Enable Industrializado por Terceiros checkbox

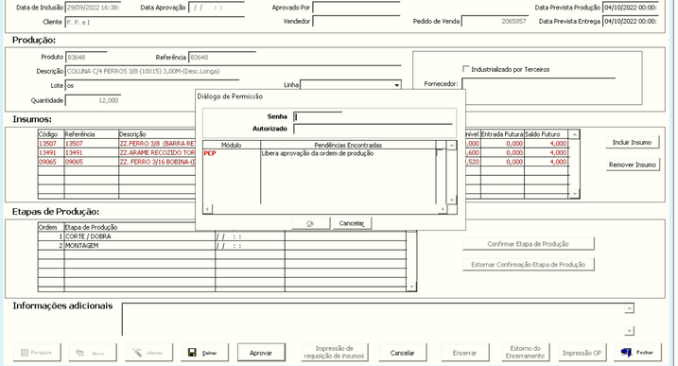pos(465,69)
